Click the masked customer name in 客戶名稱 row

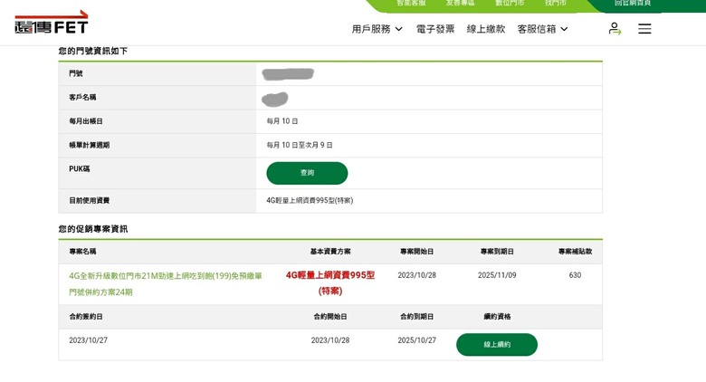click(x=275, y=98)
